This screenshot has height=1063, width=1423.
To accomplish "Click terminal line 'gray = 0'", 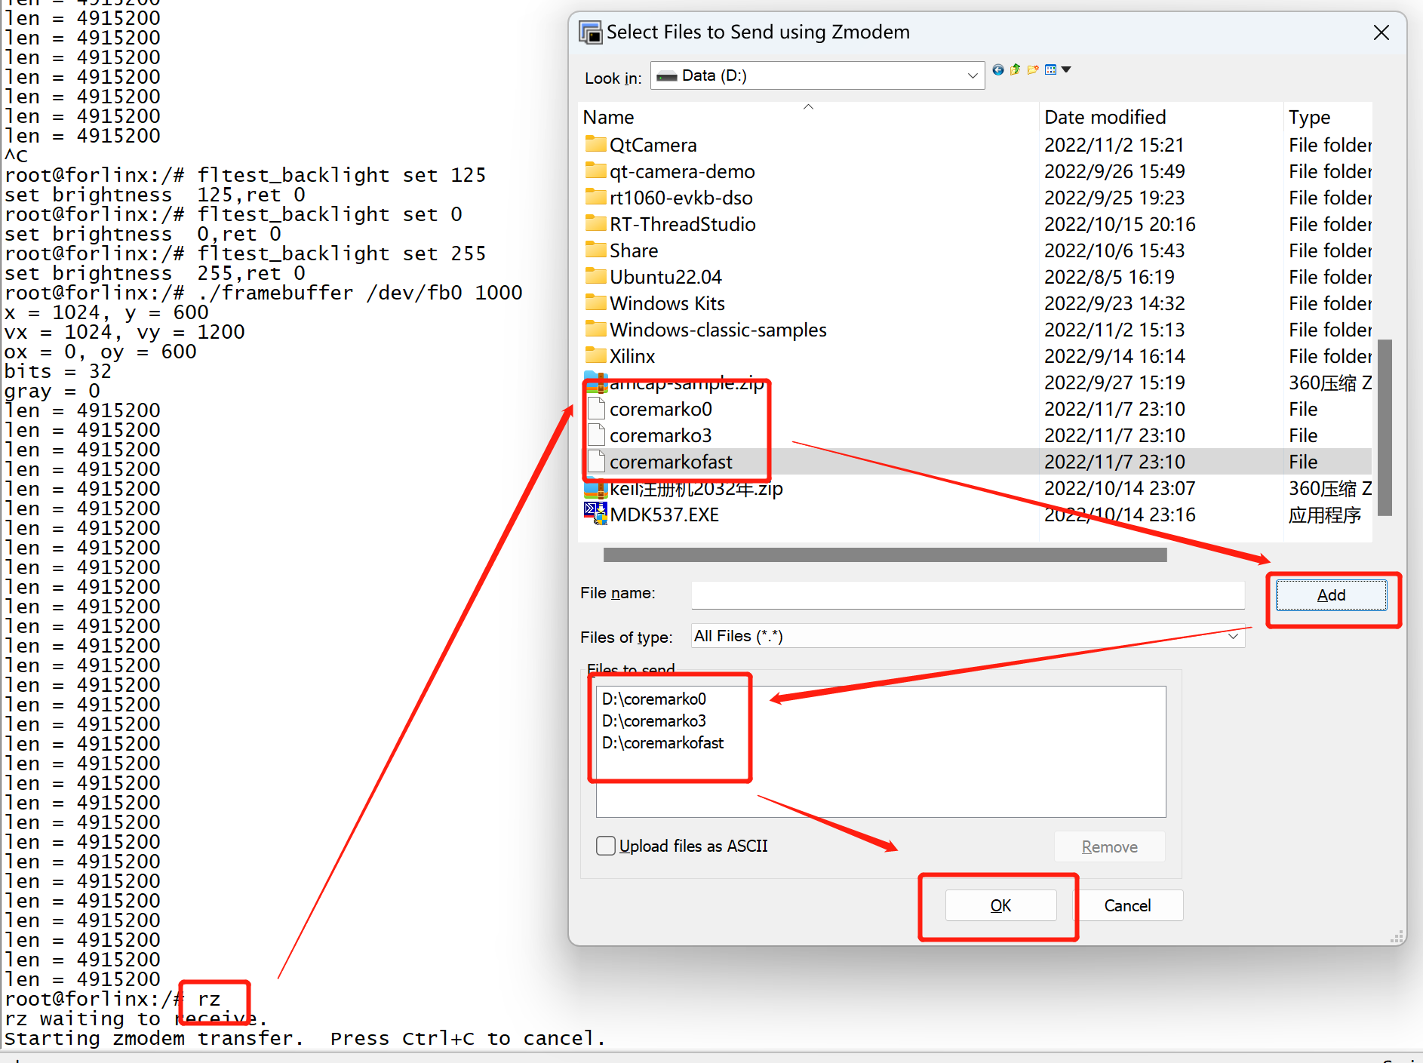I will (52, 391).
